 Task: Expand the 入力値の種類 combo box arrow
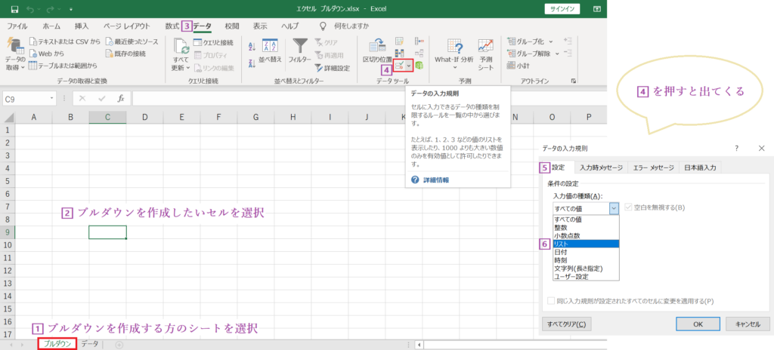[x=614, y=207]
